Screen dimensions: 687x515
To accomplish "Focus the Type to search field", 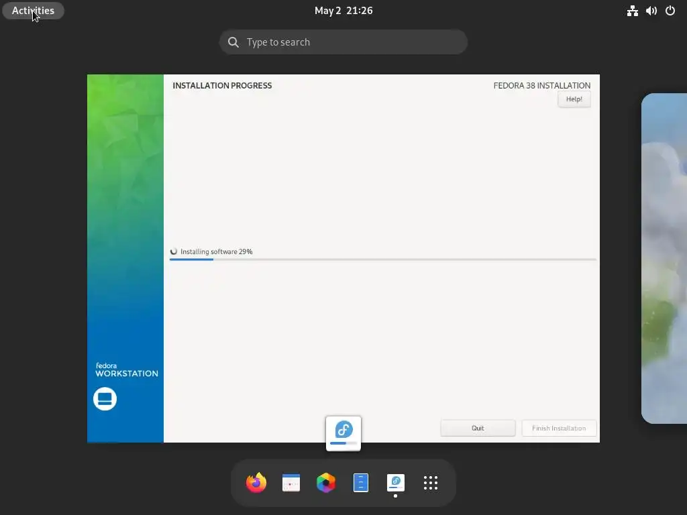I will tap(343, 42).
